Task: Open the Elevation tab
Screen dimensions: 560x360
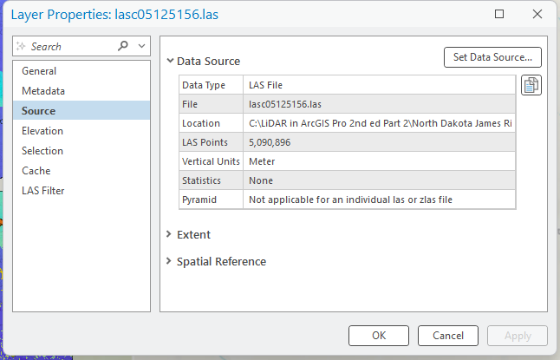Action: pyautogui.click(x=81, y=131)
